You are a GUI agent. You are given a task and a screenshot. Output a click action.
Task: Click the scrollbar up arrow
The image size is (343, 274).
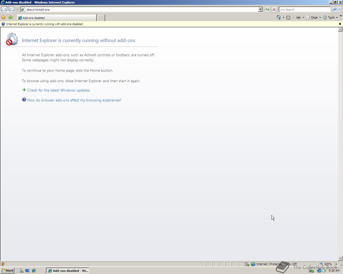(x=340, y=29)
